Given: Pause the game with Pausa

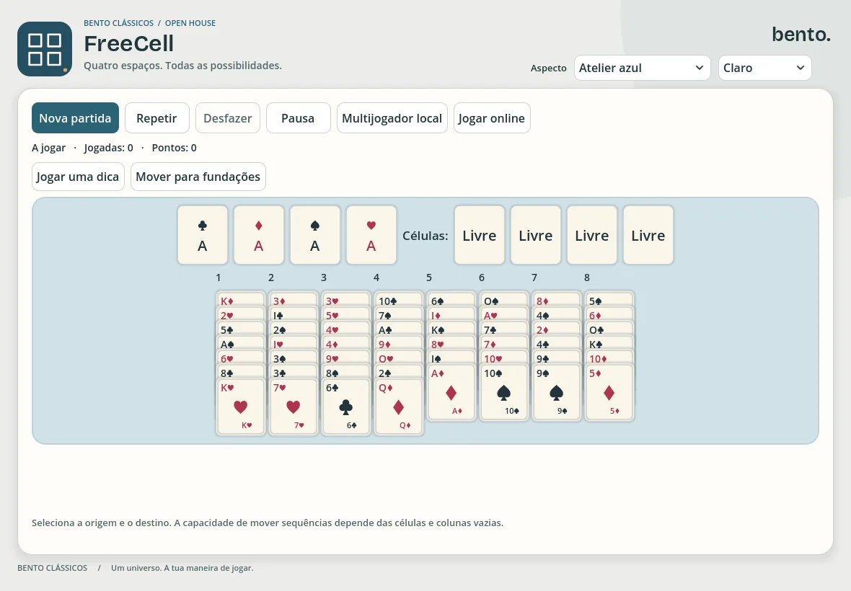Looking at the screenshot, I should pyautogui.click(x=298, y=117).
